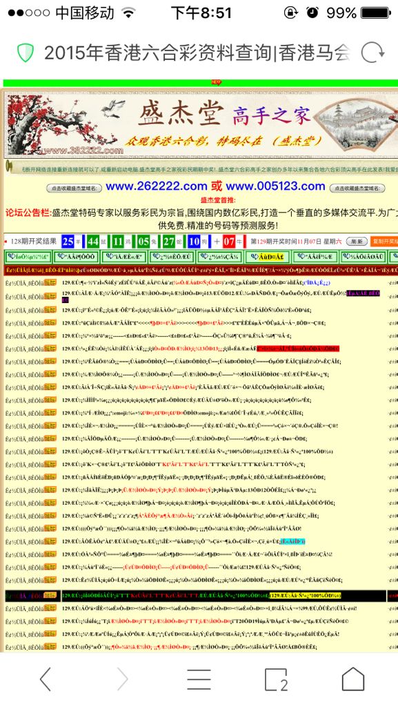Go back with the left arrow

[x=46, y=679]
